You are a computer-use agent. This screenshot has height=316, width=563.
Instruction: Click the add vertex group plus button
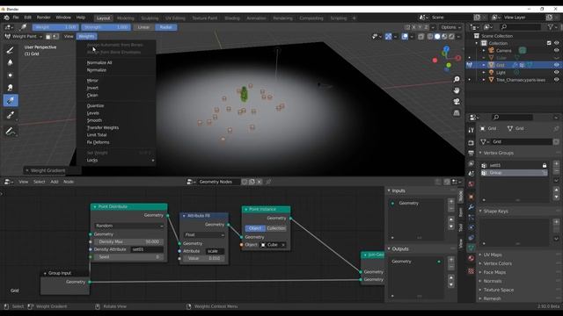[556, 164]
